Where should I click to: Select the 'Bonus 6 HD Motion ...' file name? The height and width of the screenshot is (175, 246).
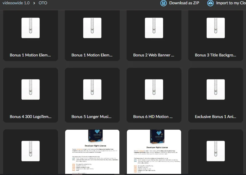153,117
